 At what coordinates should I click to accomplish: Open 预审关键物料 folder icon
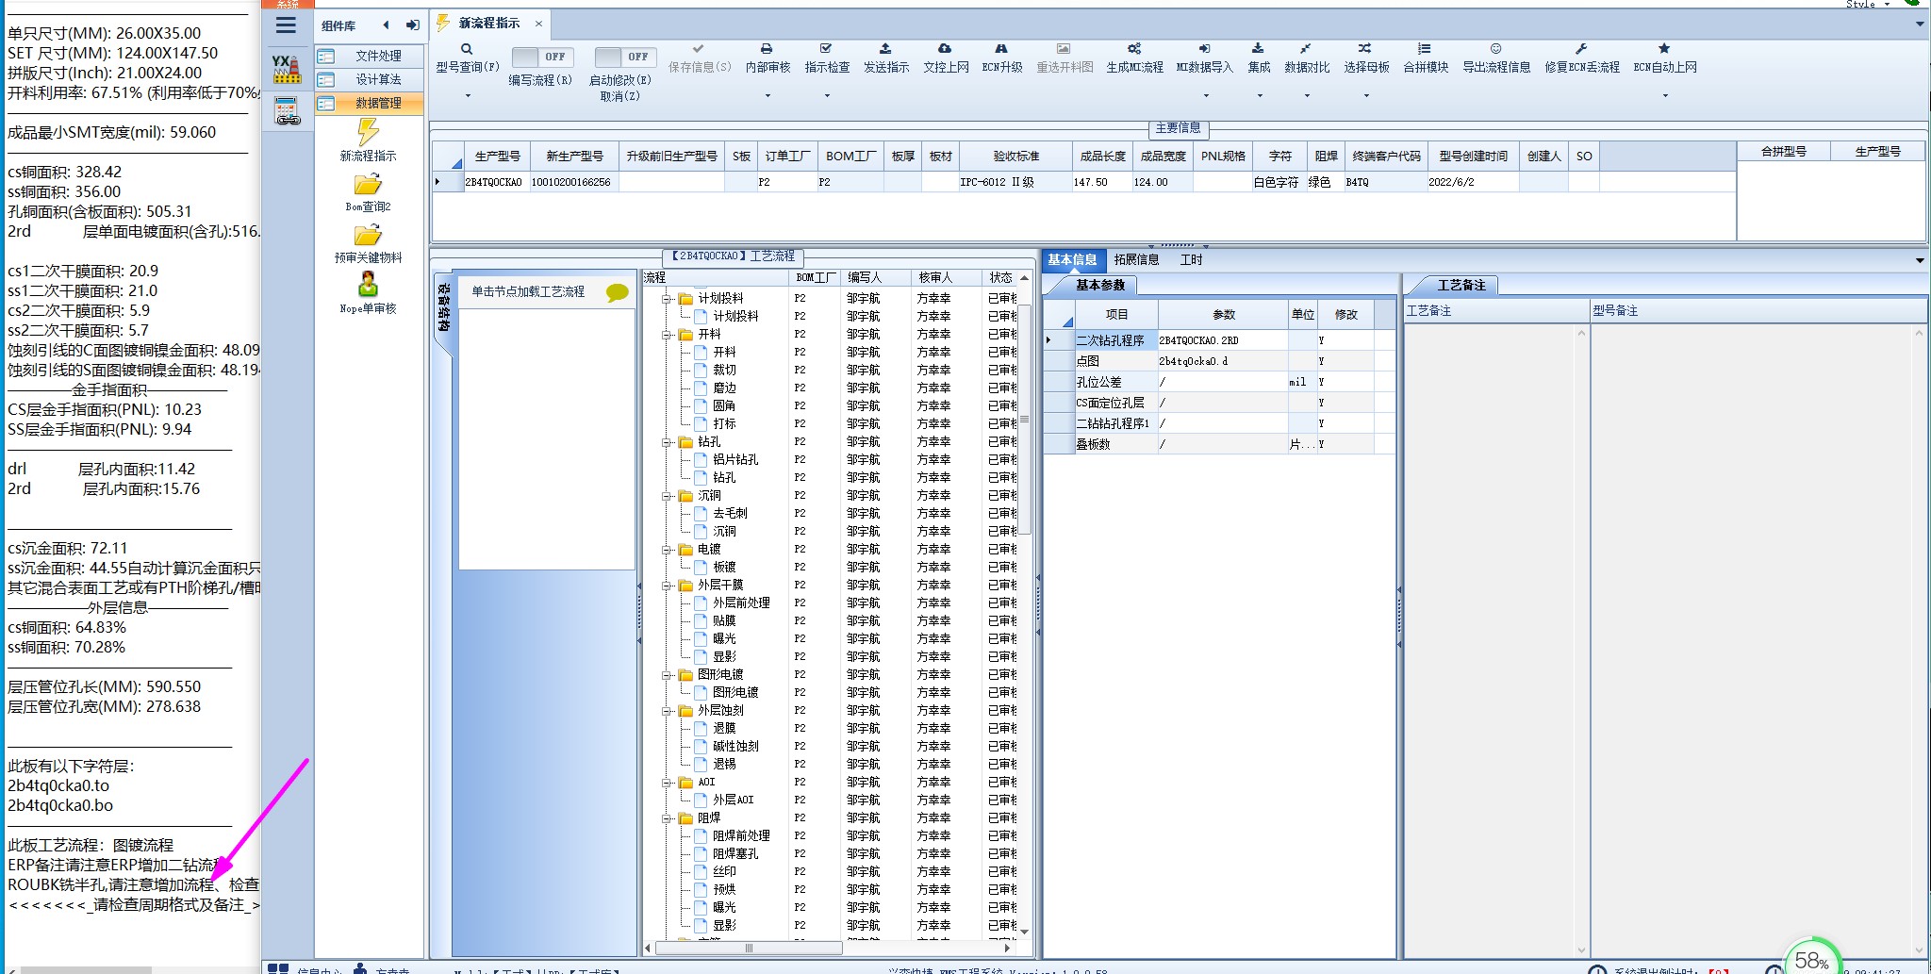pyautogui.click(x=368, y=236)
